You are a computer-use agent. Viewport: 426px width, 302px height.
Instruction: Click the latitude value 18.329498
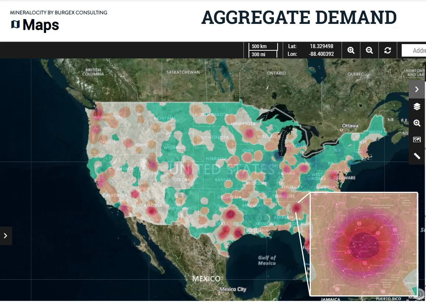pos(321,46)
